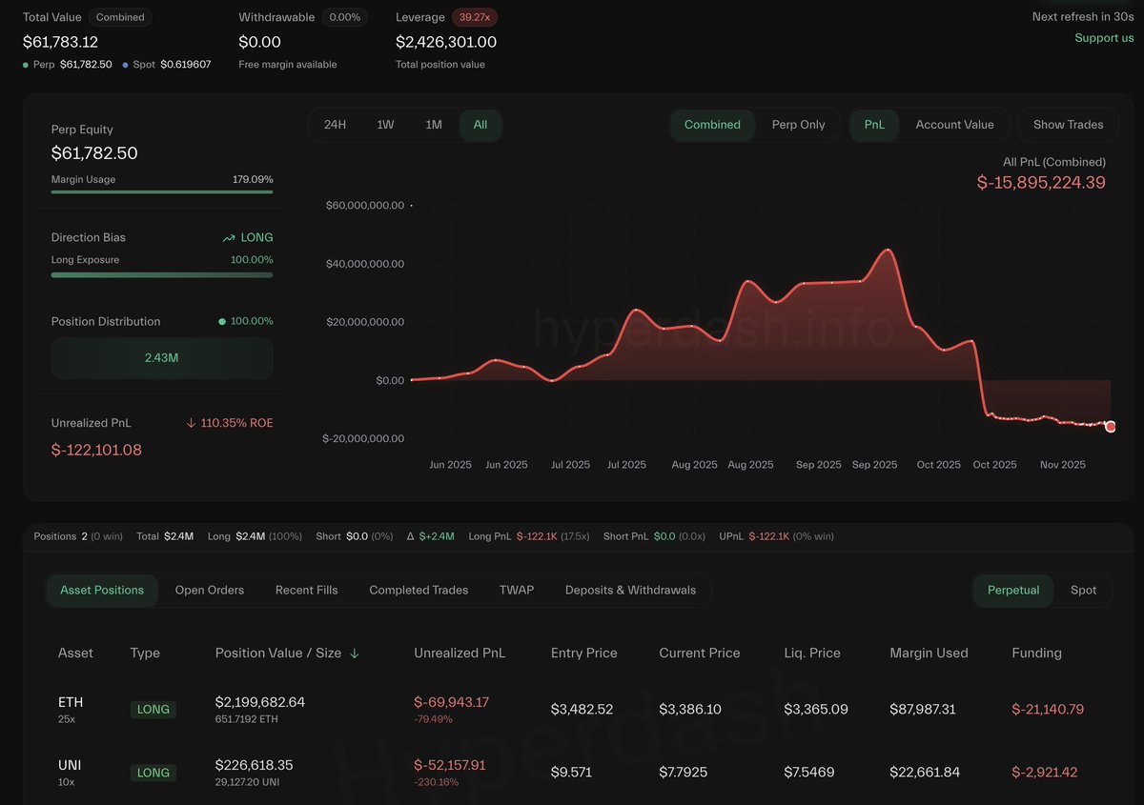Click the 2.43M position distribution bar
The height and width of the screenshot is (805, 1144).
coord(161,358)
